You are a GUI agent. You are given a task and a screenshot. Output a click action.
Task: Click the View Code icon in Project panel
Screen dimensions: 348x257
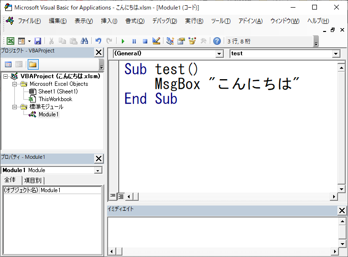[8, 64]
